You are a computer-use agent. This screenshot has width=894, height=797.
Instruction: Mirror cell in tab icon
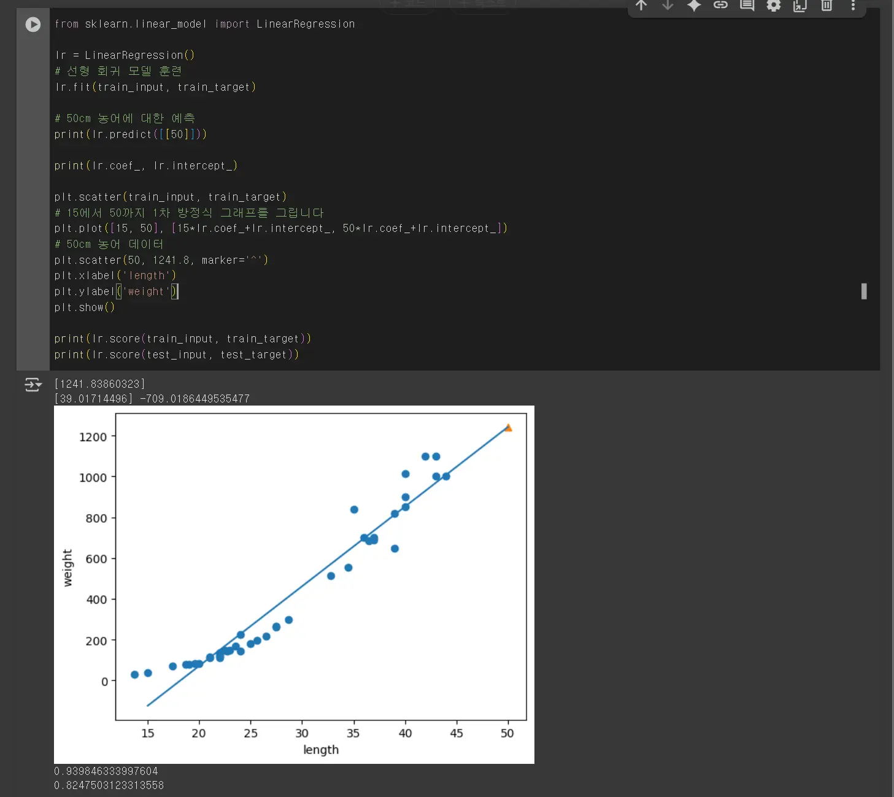pyautogui.click(x=800, y=6)
